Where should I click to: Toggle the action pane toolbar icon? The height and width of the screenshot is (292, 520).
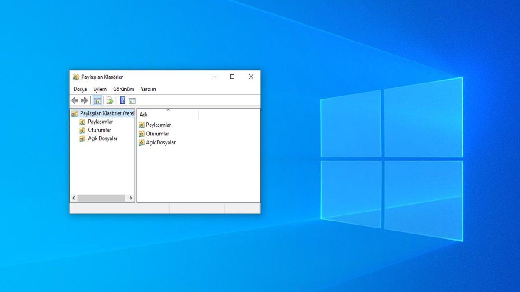tap(133, 100)
